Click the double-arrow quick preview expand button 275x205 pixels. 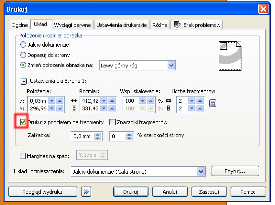pyautogui.click(x=86, y=192)
